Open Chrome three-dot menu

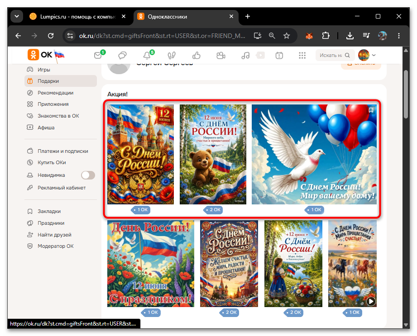pos(398,36)
